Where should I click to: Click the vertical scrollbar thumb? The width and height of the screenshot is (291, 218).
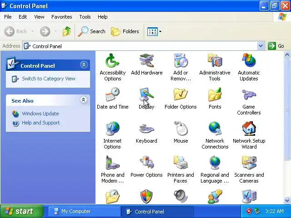point(287,109)
